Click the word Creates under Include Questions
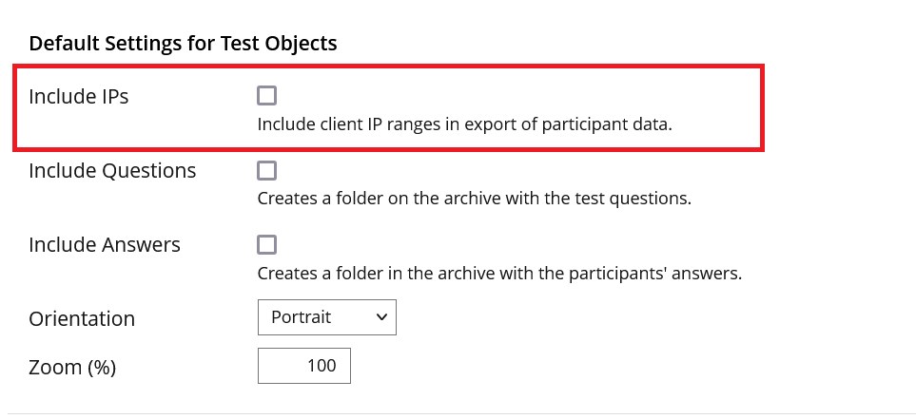916x419 pixels. coord(285,200)
